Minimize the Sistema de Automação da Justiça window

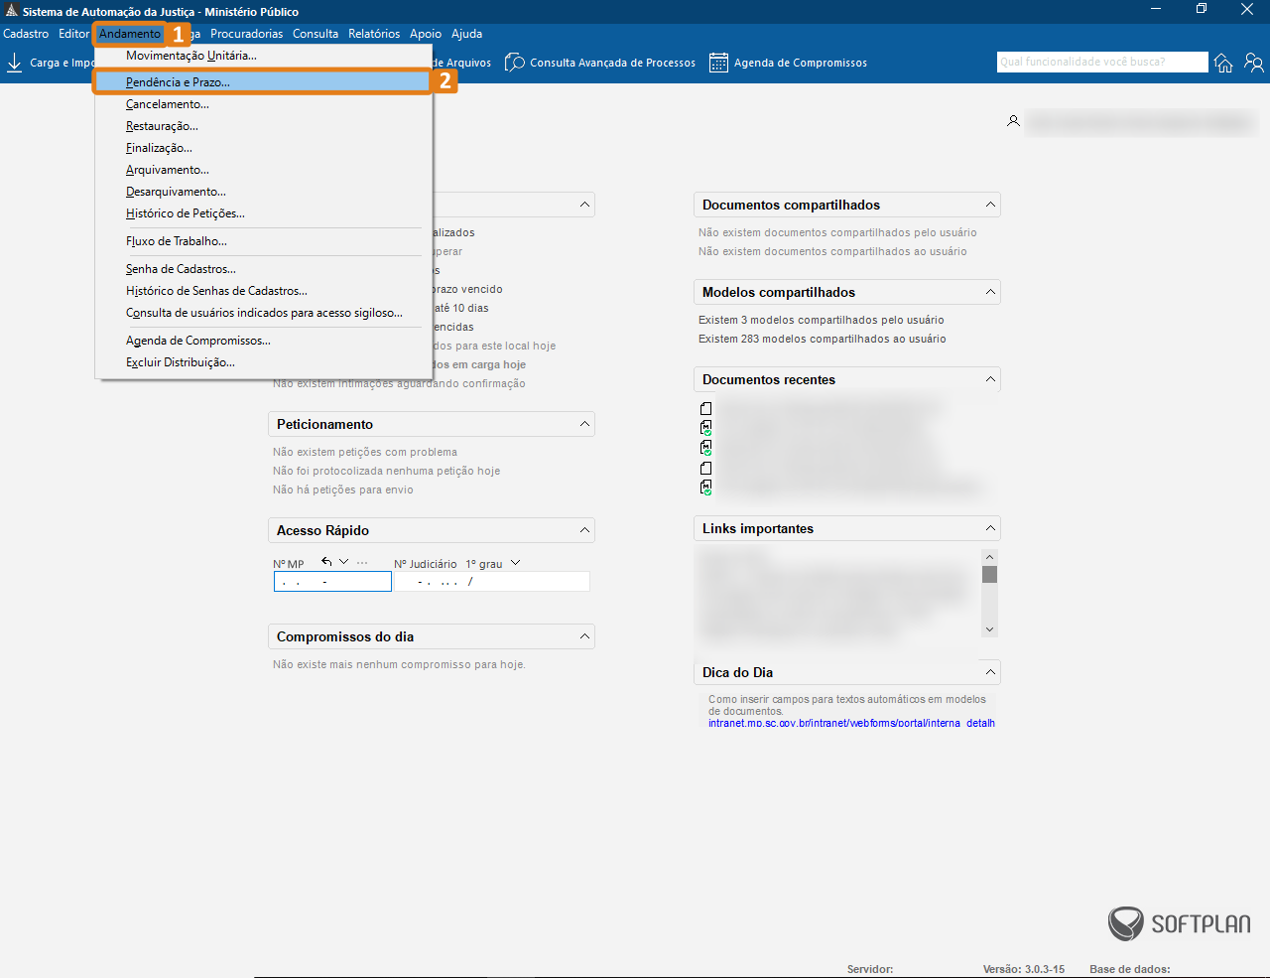coord(1156,9)
